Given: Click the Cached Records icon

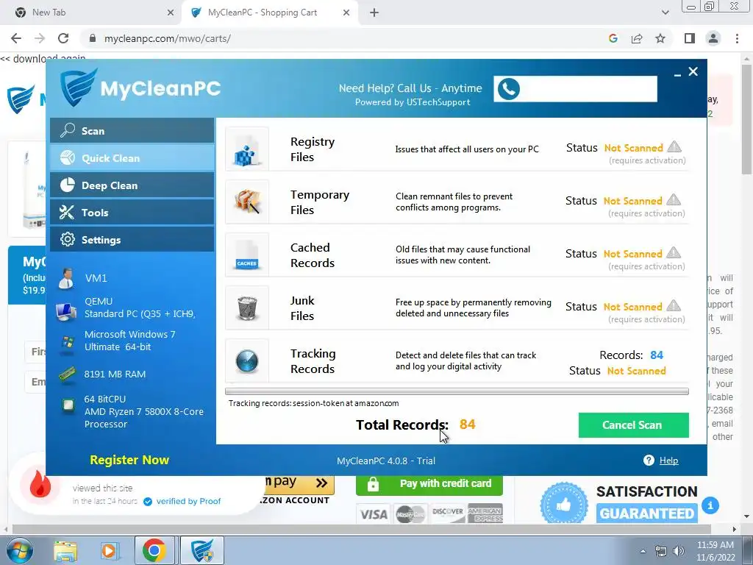Looking at the screenshot, I should pyautogui.click(x=247, y=255).
